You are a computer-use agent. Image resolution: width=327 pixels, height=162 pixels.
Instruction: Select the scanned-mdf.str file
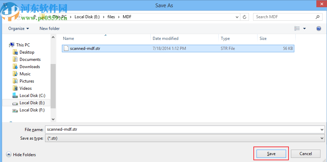tap(178, 48)
